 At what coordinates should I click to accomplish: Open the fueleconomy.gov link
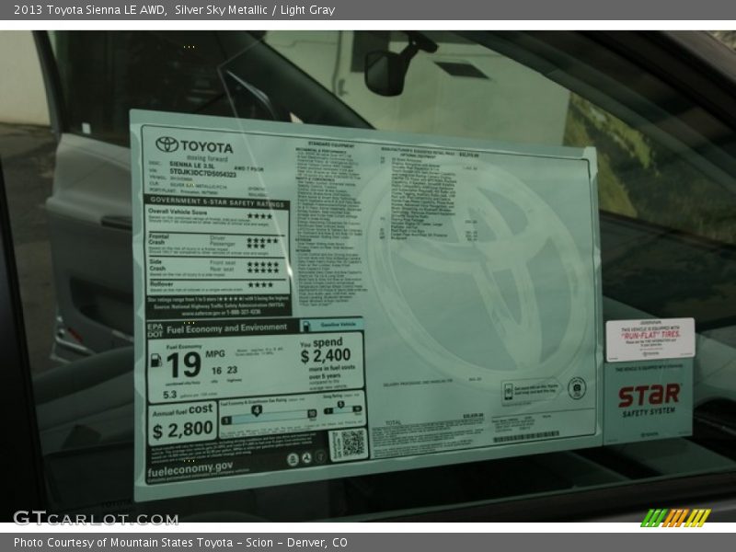pyautogui.click(x=190, y=468)
